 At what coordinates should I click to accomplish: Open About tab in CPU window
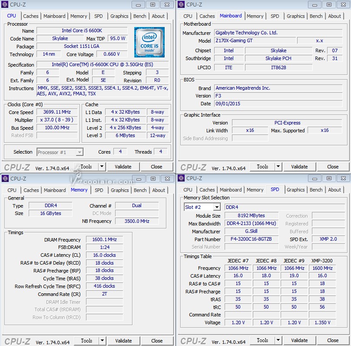coord(158,16)
